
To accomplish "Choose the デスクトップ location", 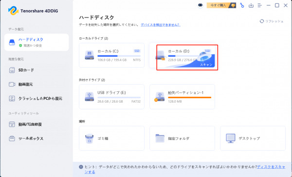I will point(253,138).
